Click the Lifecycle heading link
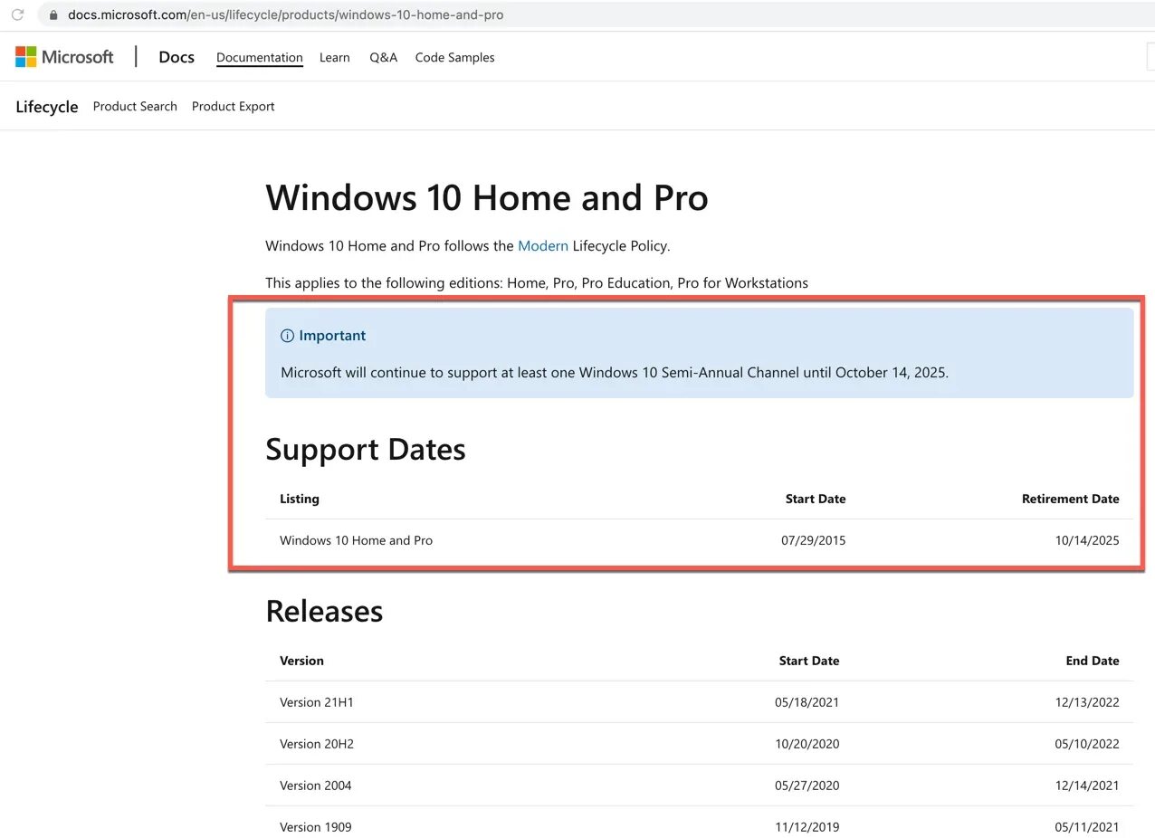This screenshot has width=1155, height=838. 47,107
